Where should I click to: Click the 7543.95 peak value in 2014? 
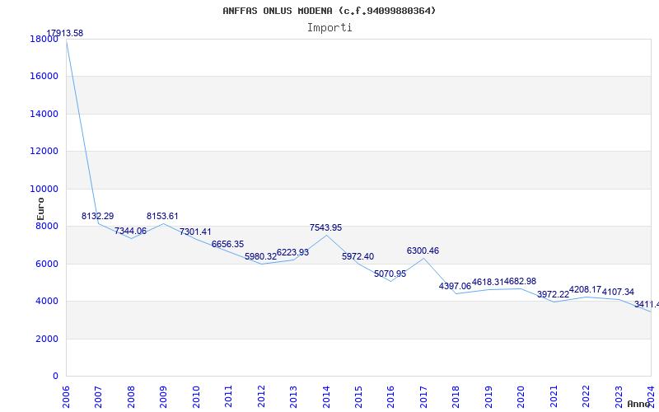click(x=325, y=227)
